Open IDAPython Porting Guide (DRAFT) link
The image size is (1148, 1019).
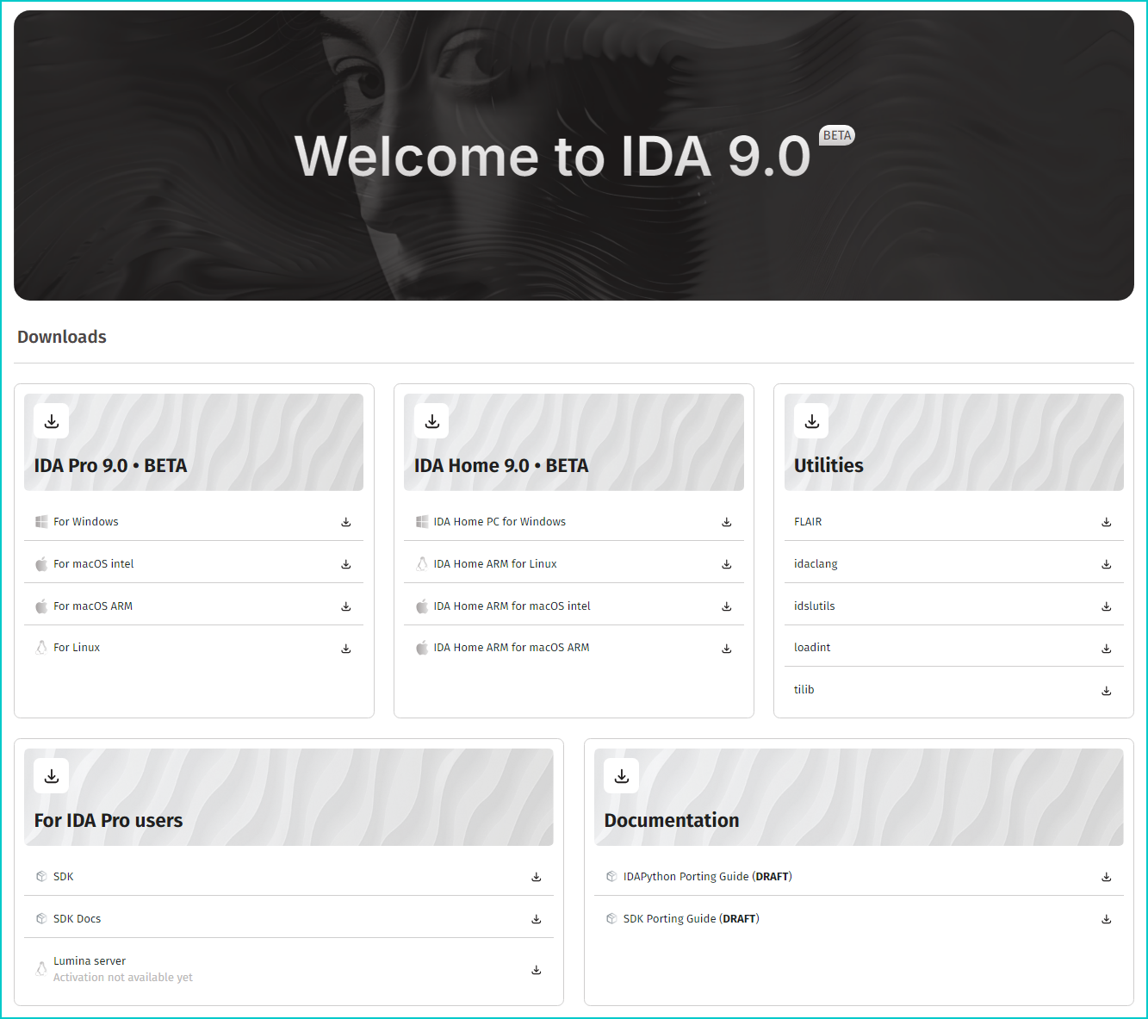[x=708, y=877]
